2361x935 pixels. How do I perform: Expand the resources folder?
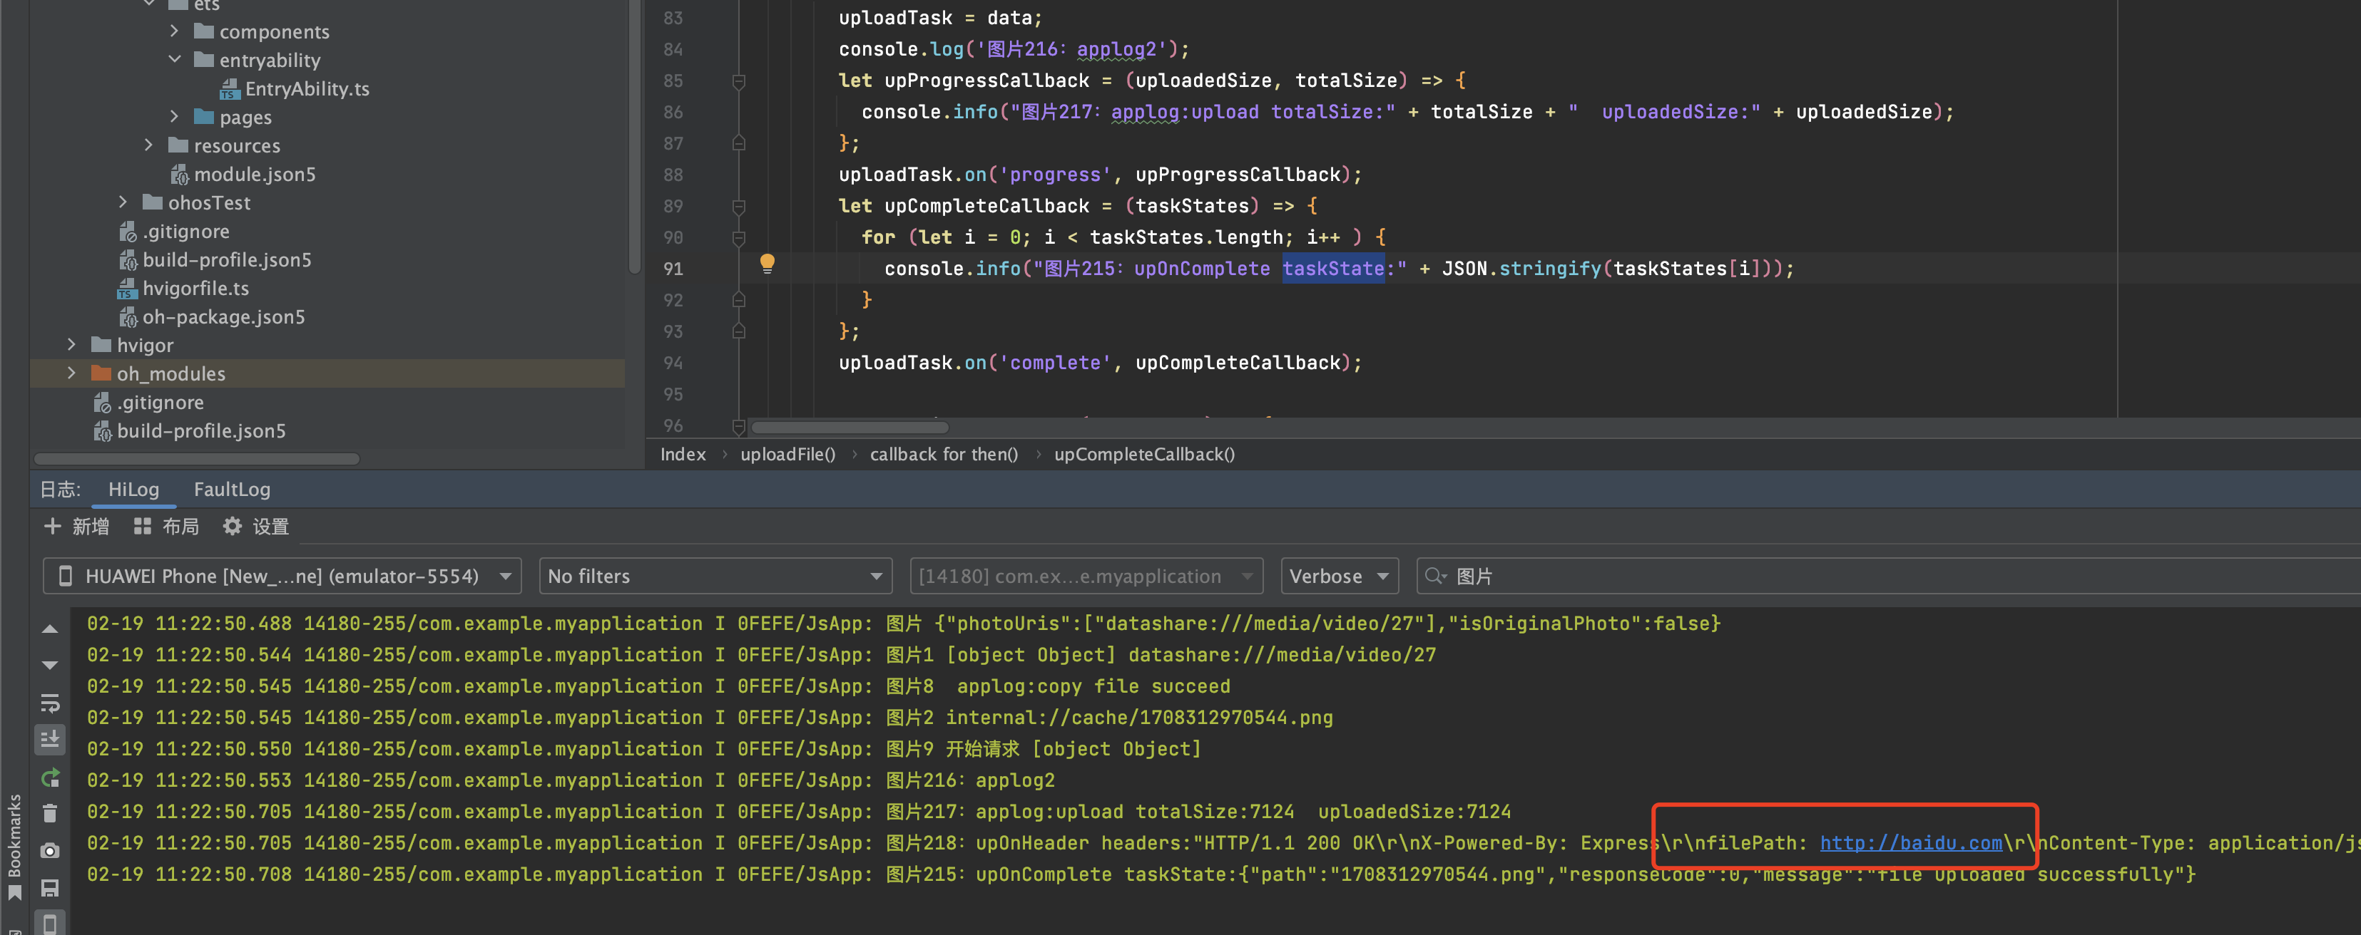pyautogui.click(x=148, y=145)
